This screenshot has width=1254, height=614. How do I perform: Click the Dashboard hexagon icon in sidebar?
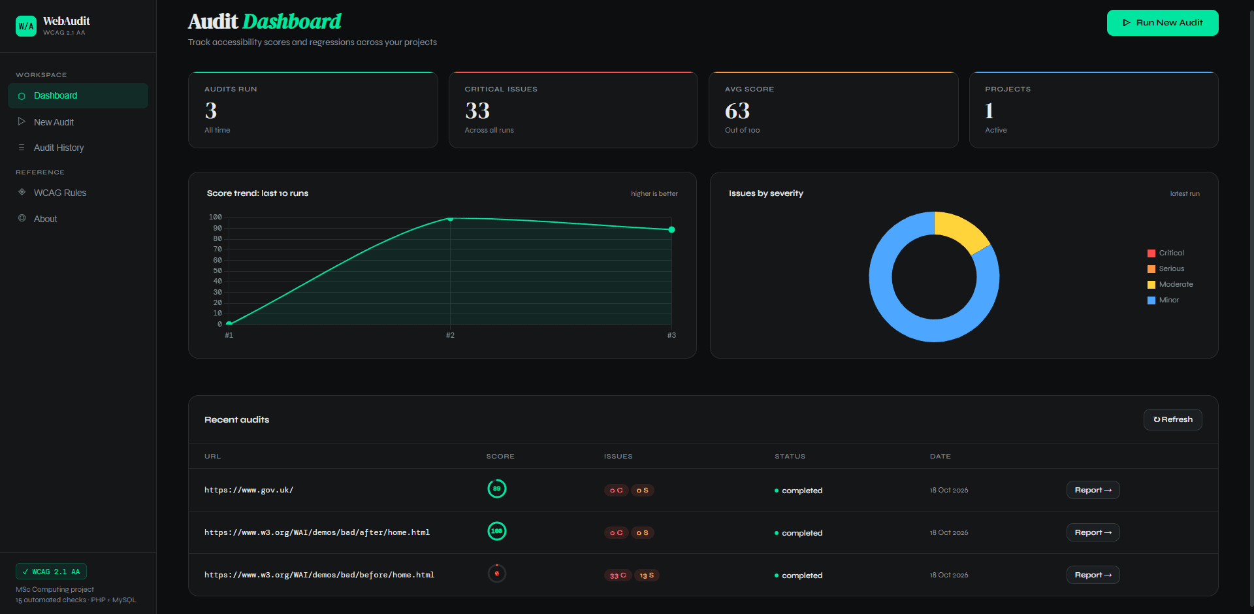22,96
